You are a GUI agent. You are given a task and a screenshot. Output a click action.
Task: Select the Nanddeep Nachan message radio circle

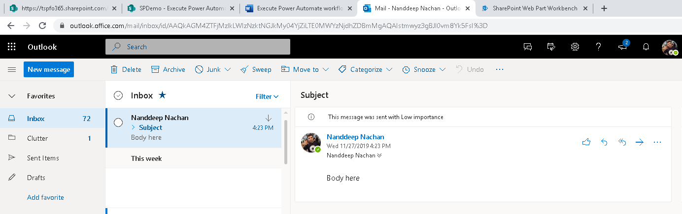118,122
